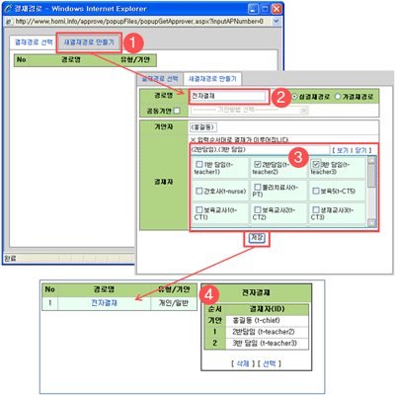Viewport: 395px width, 395px height.
Task: Click the Internet Explorer logo icon in title bar
Action: 8,9
